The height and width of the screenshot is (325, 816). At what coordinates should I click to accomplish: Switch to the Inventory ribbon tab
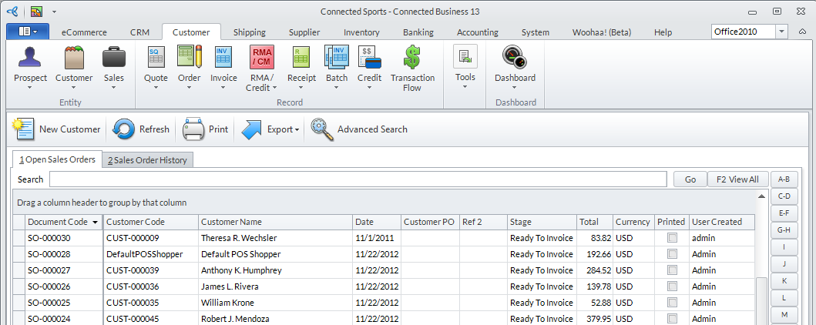point(361,32)
